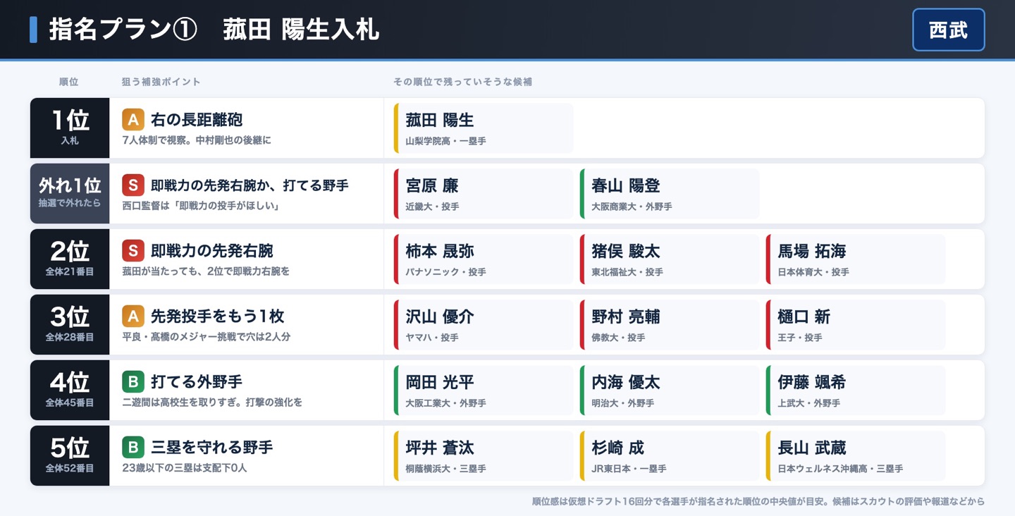
Task: Click the 4位 全体45番目 rank block
Action: [70, 391]
